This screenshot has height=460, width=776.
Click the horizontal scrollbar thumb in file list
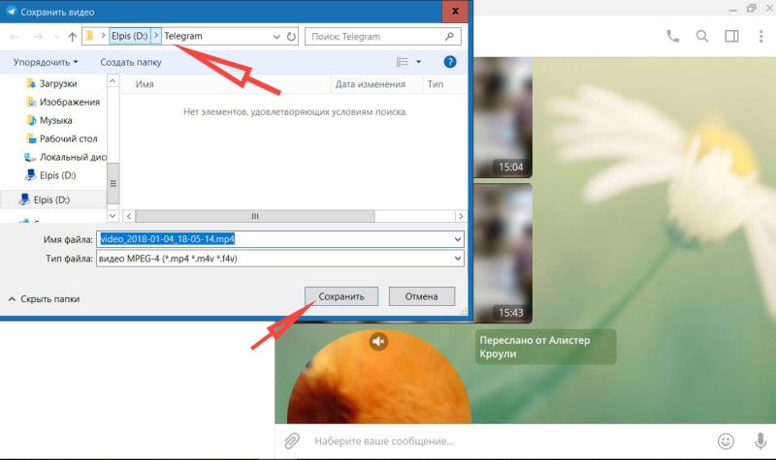(x=255, y=216)
